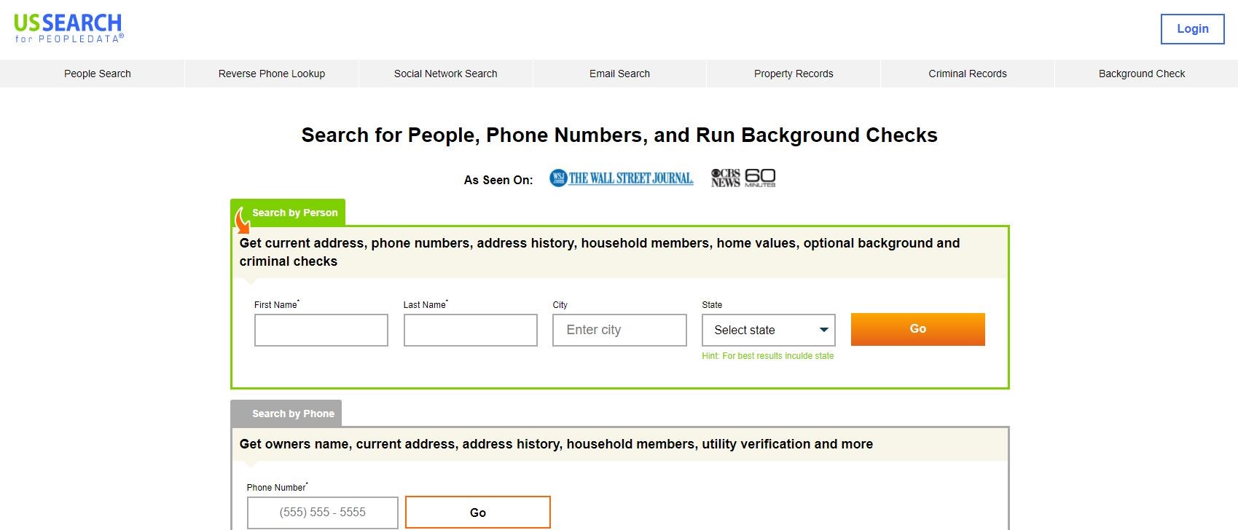1238x530 pixels.
Task: Open Background Check page
Action: pyautogui.click(x=1142, y=74)
